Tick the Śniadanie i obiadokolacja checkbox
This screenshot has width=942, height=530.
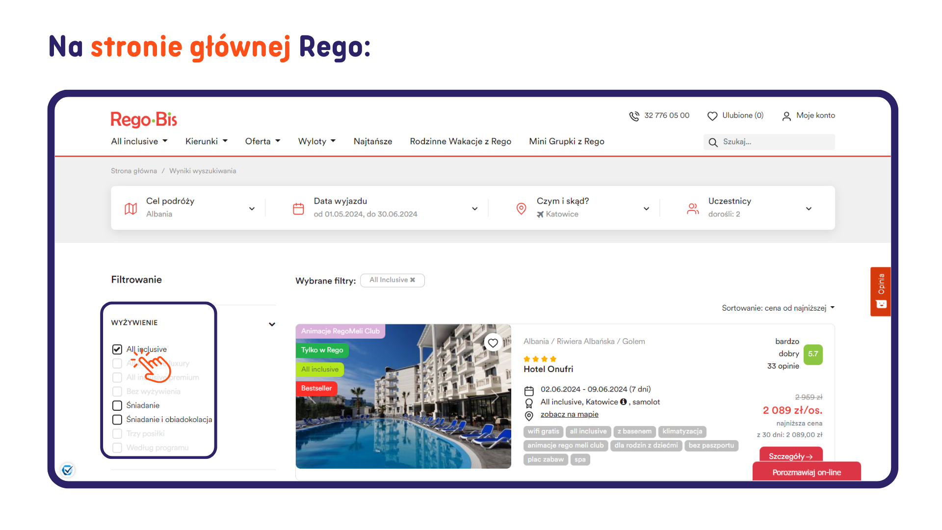pyautogui.click(x=117, y=420)
